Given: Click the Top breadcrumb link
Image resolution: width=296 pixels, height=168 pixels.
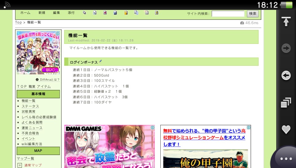Looking at the screenshot, I should [18, 23].
